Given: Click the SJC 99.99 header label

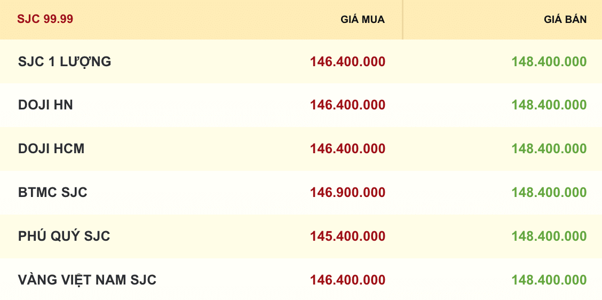Looking at the screenshot, I should pos(45,19).
